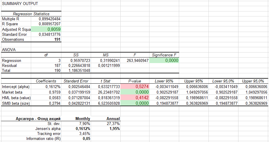Select the Market beta row label
This screenshot has height=142, width=269.
pyautogui.click(x=12, y=92)
